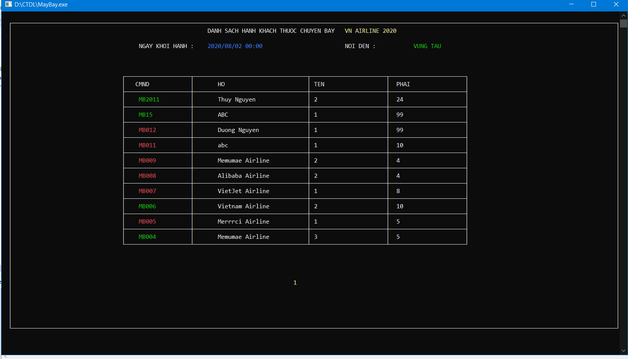Click the DANH SACH HANH KHACH report title
628x359 pixels.
pos(271,31)
